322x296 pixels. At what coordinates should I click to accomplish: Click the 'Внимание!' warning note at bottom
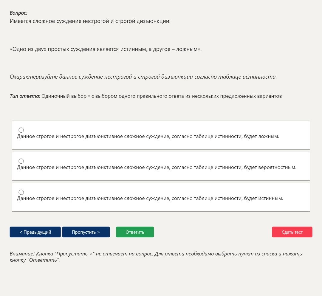coord(156,257)
